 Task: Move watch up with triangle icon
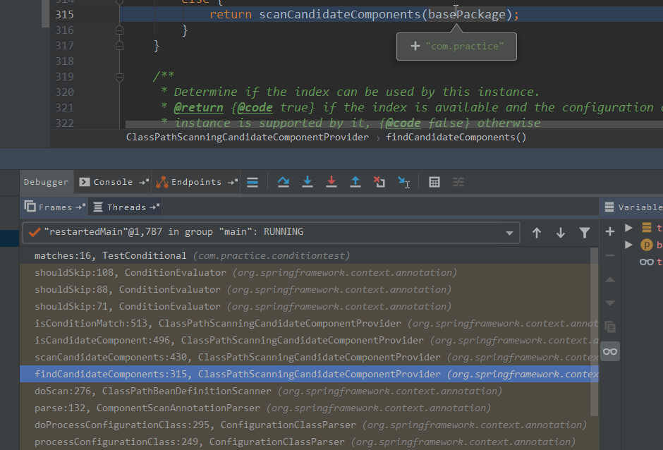(610, 279)
